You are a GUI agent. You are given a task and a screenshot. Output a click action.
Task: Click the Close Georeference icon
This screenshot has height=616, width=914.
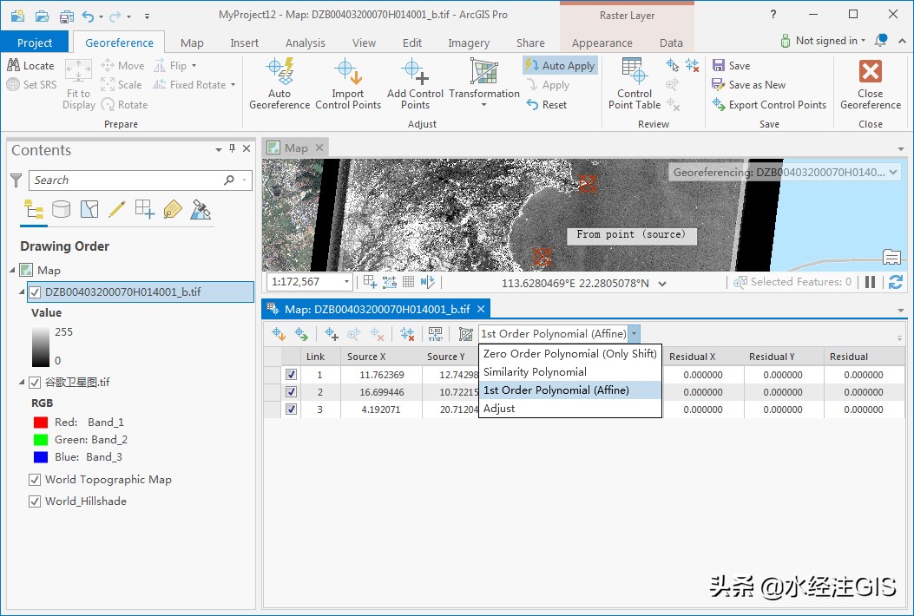[871, 72]
